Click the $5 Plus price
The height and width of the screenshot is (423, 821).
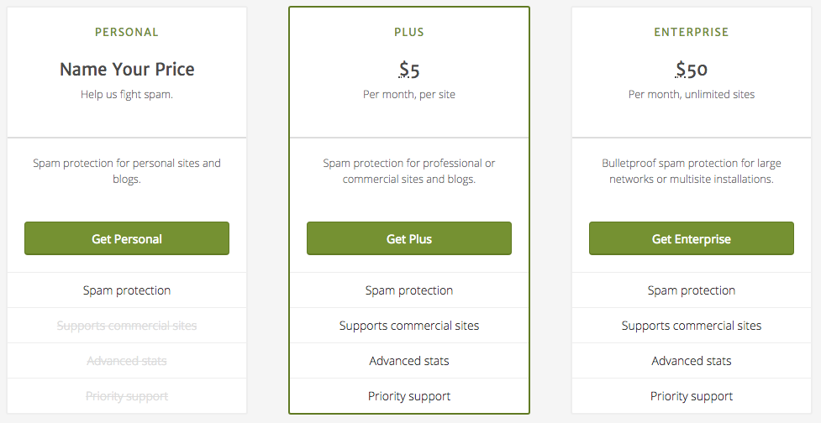(x=409, y=70)
